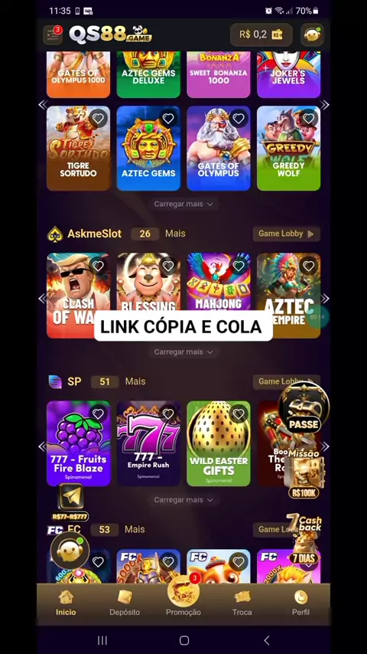
Task: Open the Cashback 7 DIAS icon
Action: click(x=305, y=539)
